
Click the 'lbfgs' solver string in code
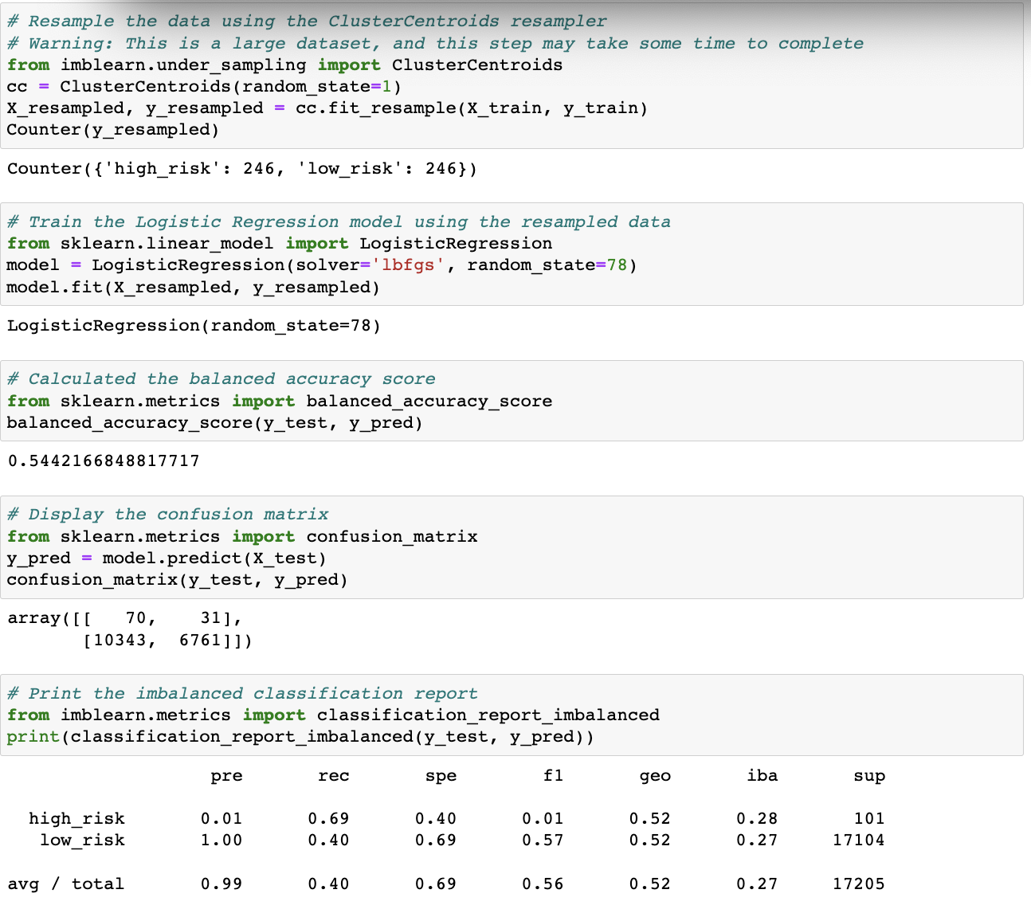(408, 265)
